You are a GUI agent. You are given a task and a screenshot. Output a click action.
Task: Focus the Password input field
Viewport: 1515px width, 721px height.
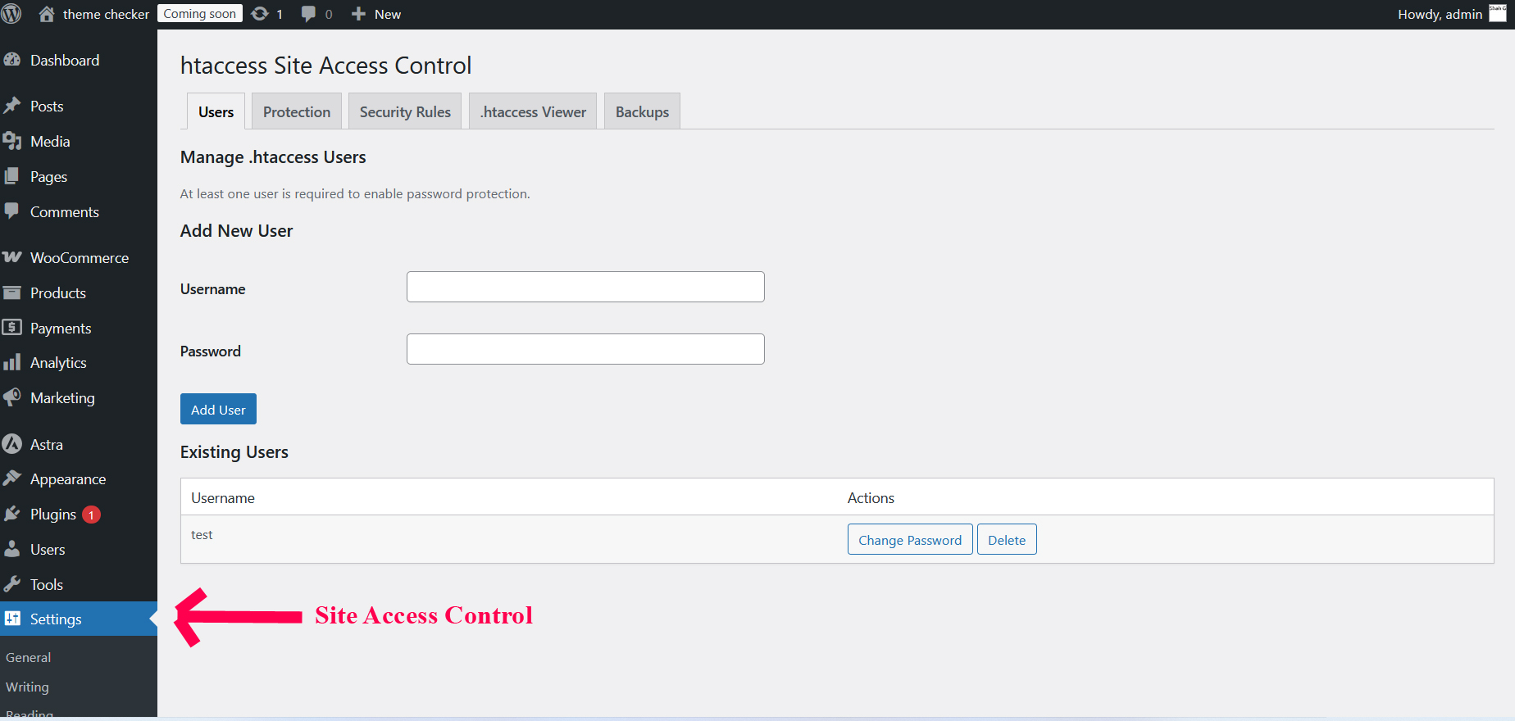pyautogui.click(x=585, y=349)
